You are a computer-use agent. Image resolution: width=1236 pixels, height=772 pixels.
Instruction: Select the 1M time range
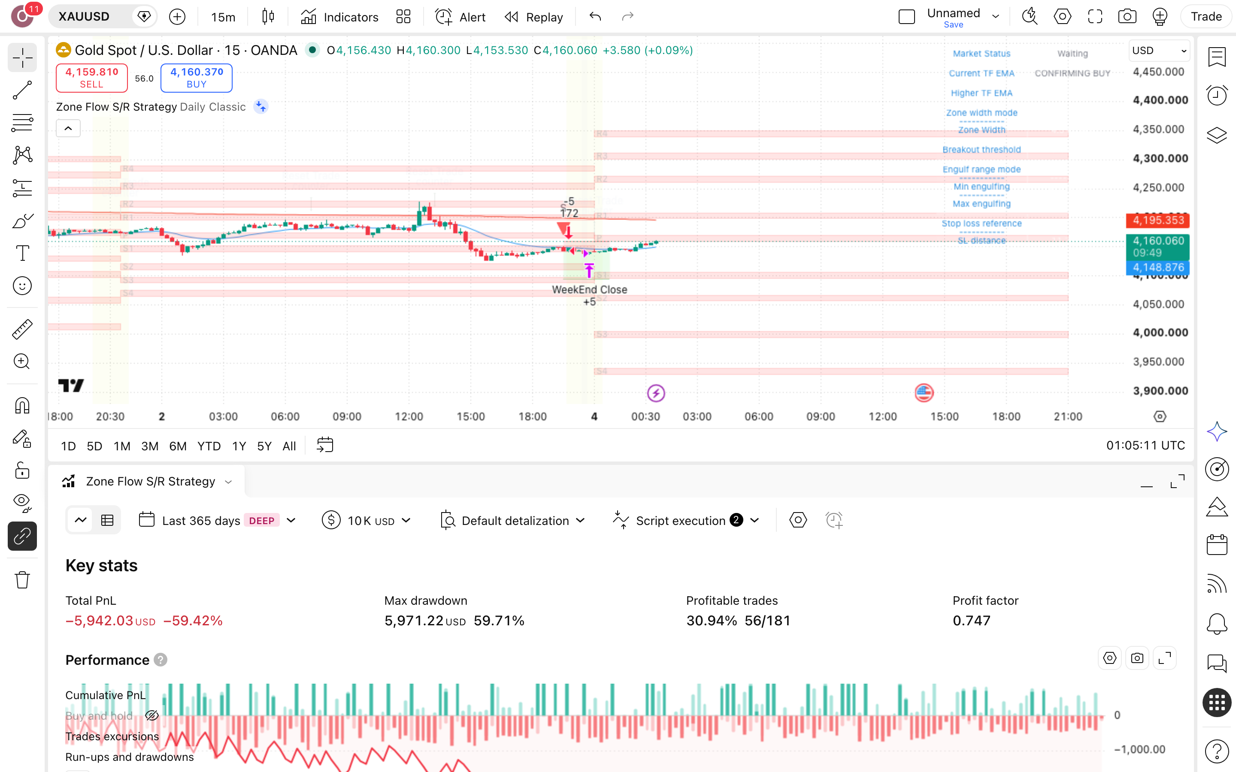click(121, 446)
